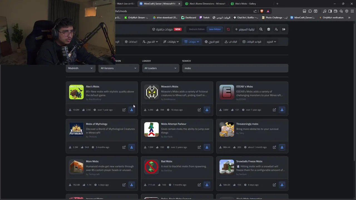Click the Threateningly mobs title text
Image resolution: width=356 pixels, height=200 pixels.
[x=247, y=124]
